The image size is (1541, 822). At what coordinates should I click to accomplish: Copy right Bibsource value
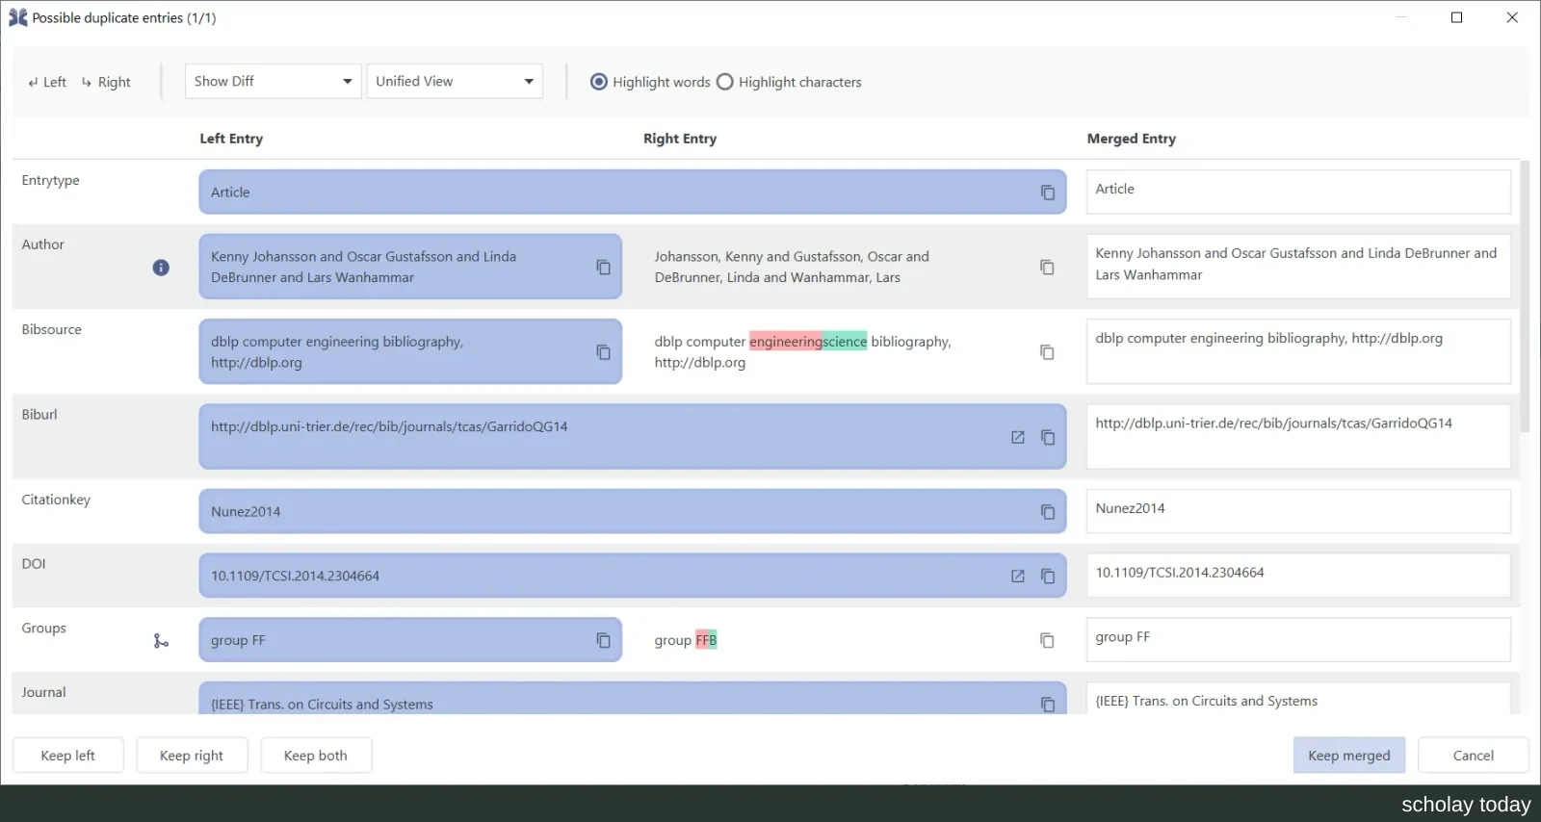(x=1047, y=352)
